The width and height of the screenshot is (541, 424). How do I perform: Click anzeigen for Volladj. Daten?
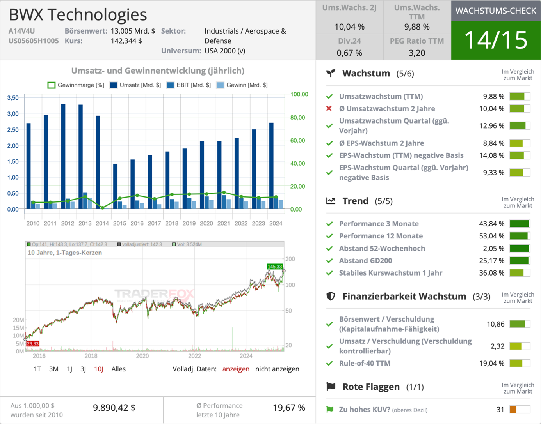point(236,369)
